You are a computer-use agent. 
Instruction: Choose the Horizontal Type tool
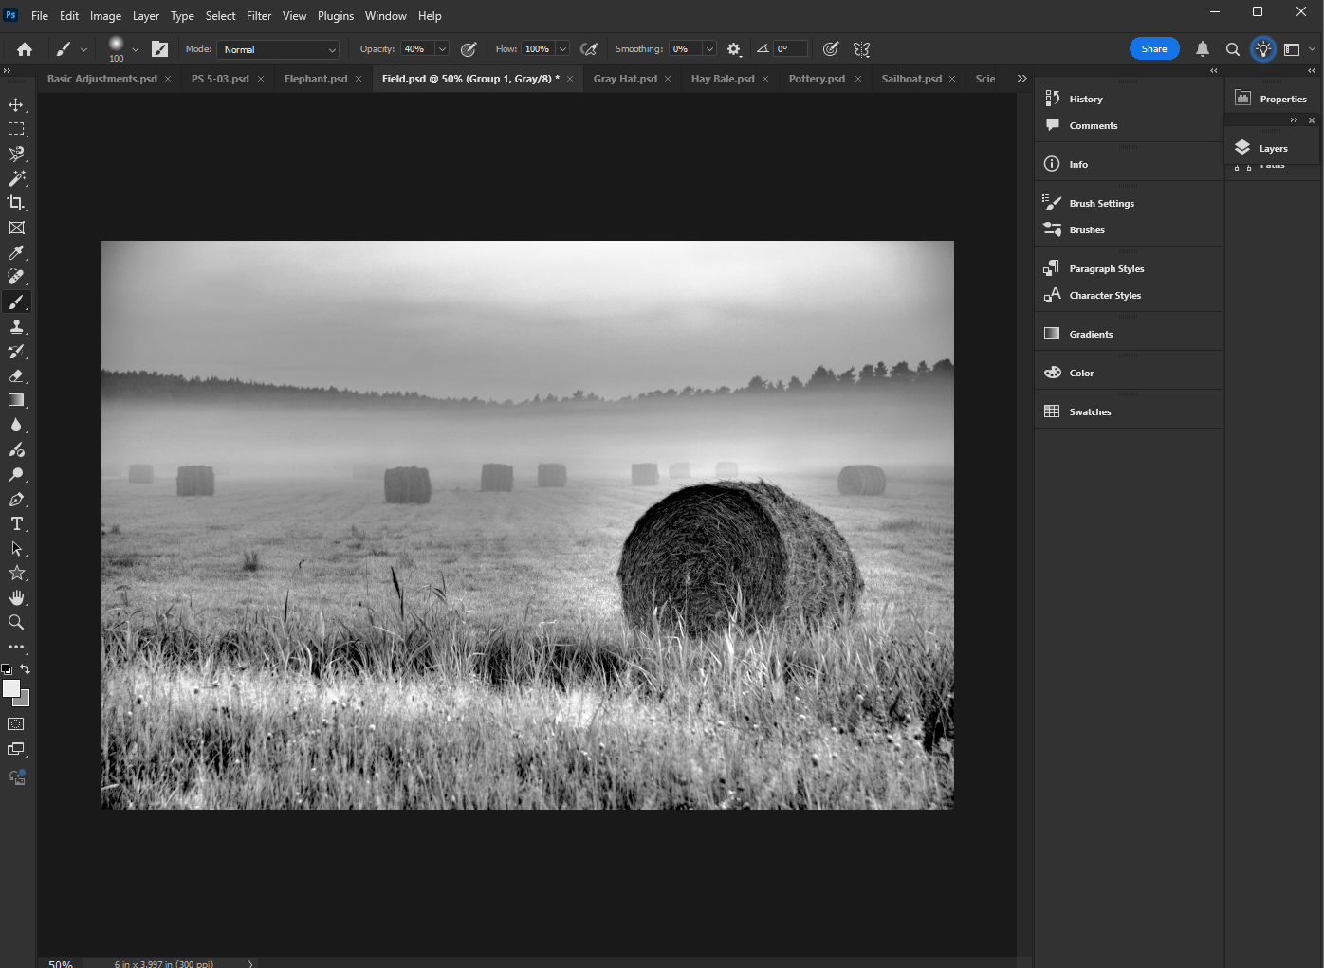(x=16, y=524)
